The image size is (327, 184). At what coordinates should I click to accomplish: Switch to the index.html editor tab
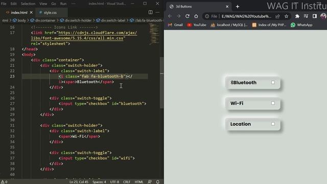pos(19,12)
